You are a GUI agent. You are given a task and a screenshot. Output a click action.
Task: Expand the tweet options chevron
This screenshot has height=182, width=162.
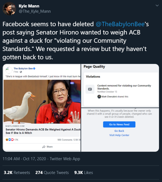(157, 6)
